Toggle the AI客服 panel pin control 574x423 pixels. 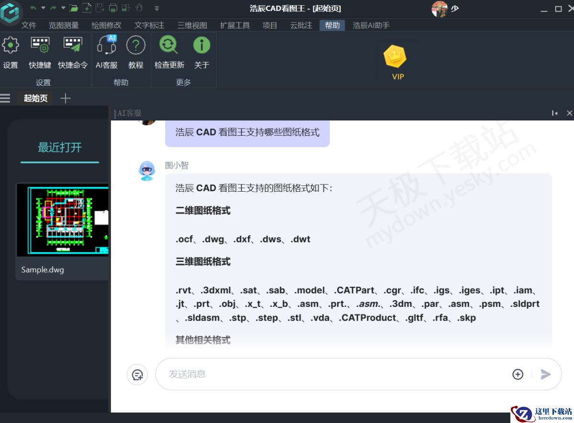click(x=554, y=113)
